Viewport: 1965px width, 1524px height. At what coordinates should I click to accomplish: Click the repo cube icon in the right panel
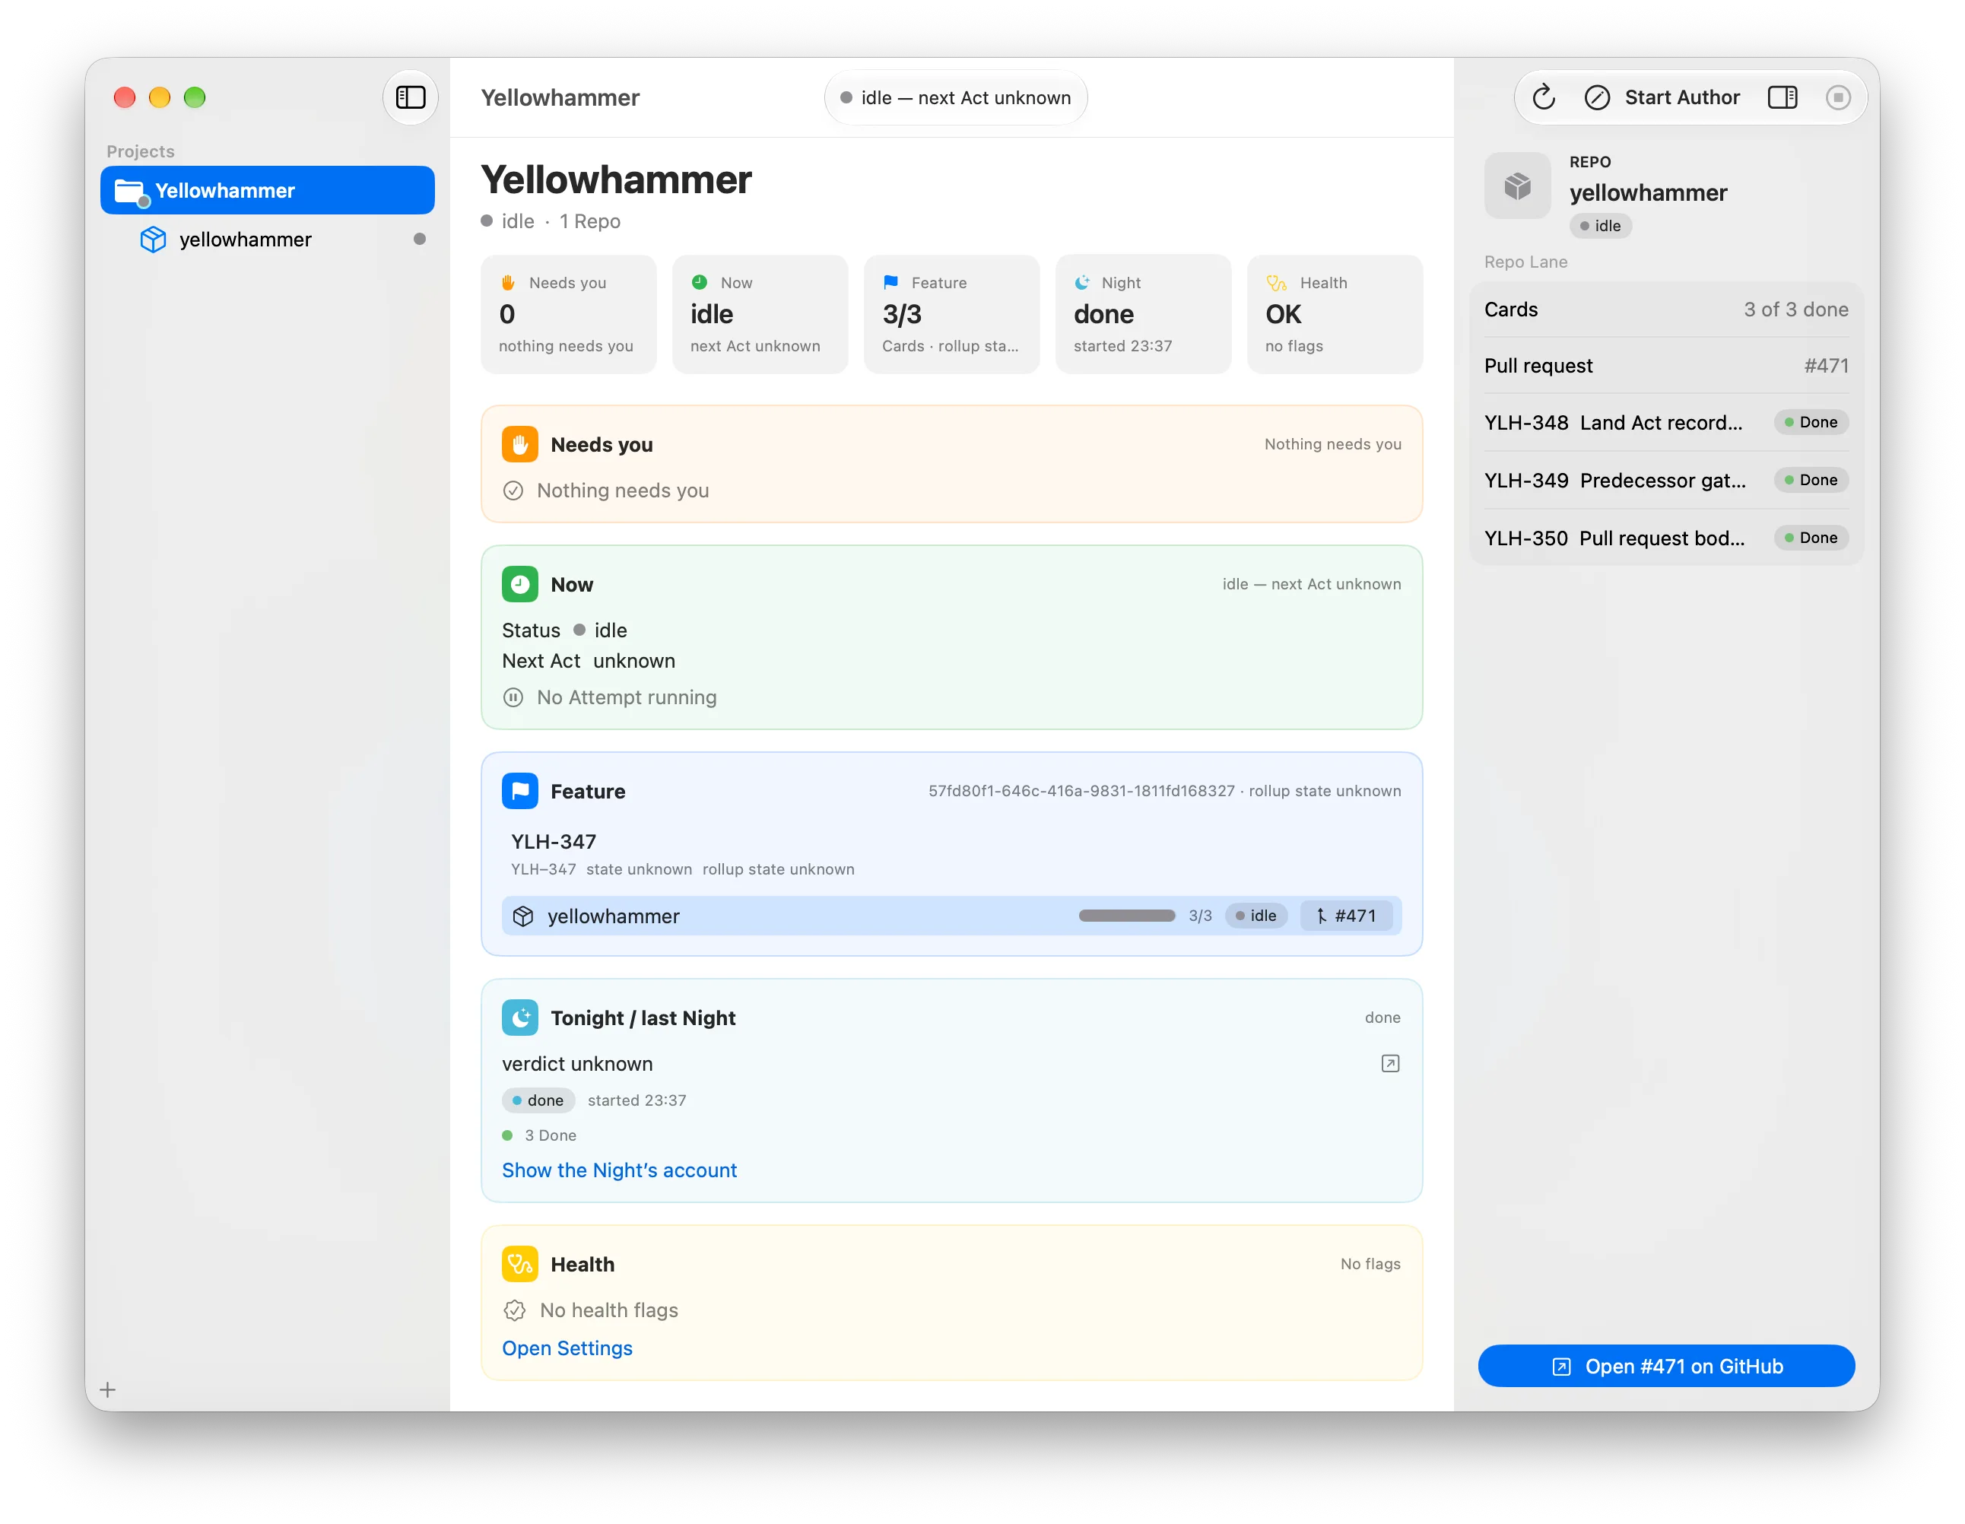click(x=1517, y=186)
